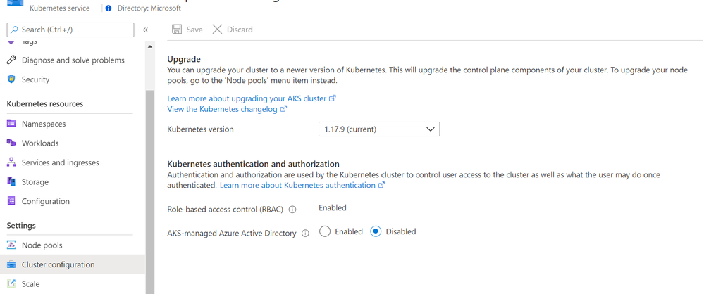704x294 pixels.
Task: Focus the Search (Ctrl+/) input field
Action: 70,30
